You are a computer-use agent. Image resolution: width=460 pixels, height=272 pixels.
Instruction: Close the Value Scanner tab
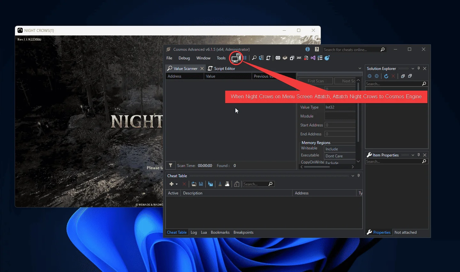202,69
